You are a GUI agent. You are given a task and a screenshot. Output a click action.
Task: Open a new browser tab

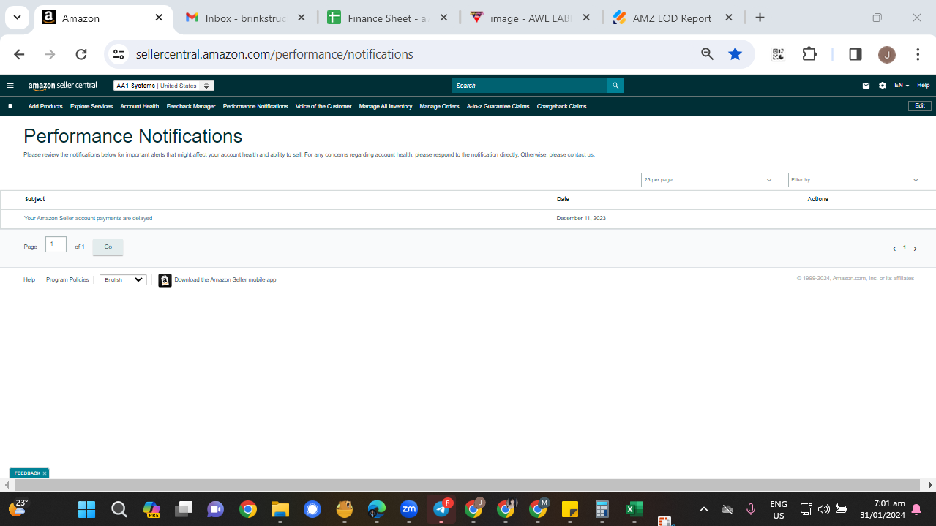pos(760,18)
